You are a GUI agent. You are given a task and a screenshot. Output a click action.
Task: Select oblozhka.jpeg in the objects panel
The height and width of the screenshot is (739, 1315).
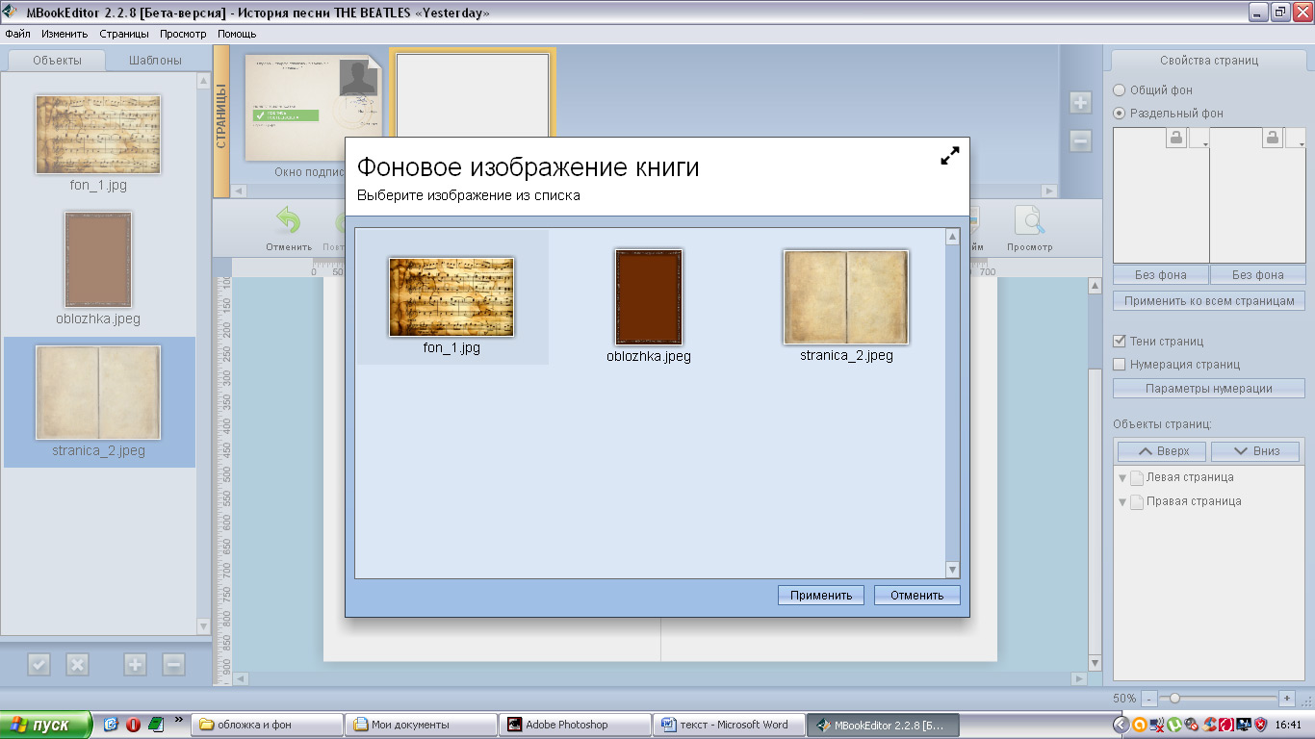(98, 260)
